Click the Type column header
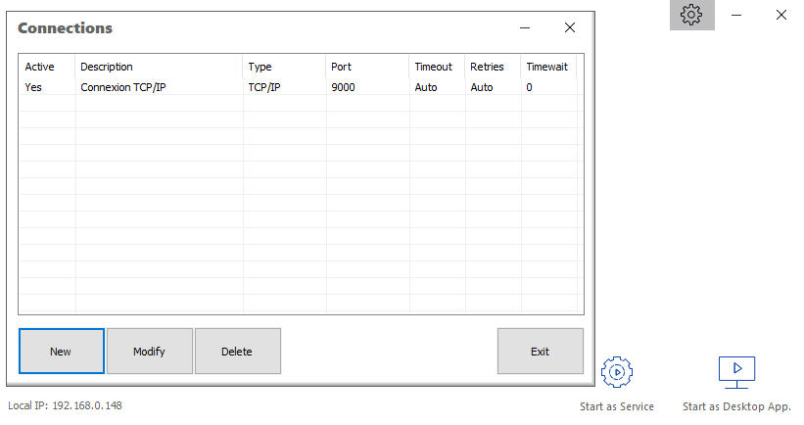 [x=283, y=67]
